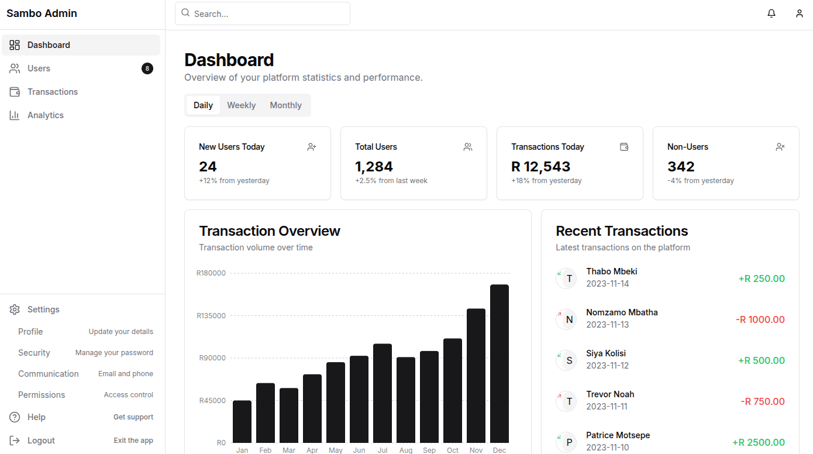813x454 pixels.
Task: Click the Settings gear icon
Action: [15, 309]
